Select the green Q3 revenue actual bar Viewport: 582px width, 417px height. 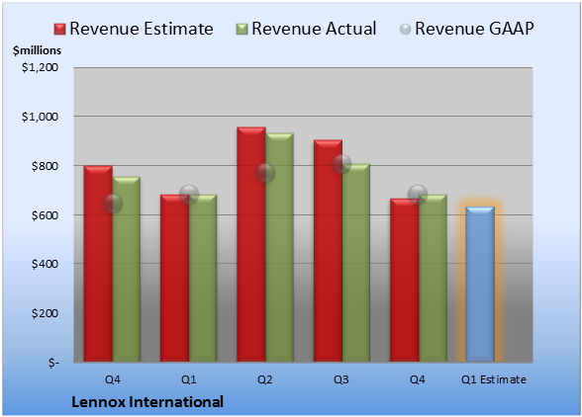[x=356, y=263]
